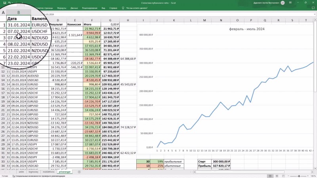
Task: Click the account name Дракевич Артём Викторович
Action: [266, 3]
